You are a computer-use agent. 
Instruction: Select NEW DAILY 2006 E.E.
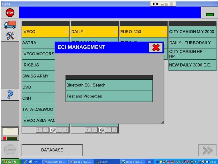click(x=192, y=65)
